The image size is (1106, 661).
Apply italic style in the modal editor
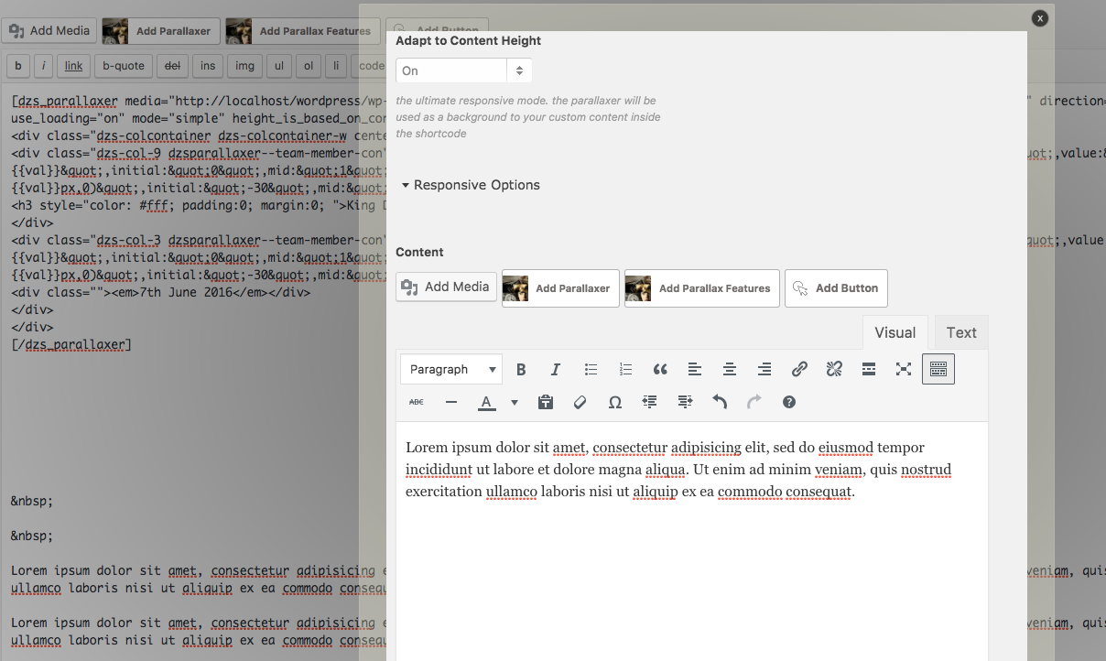pos(555,370)
